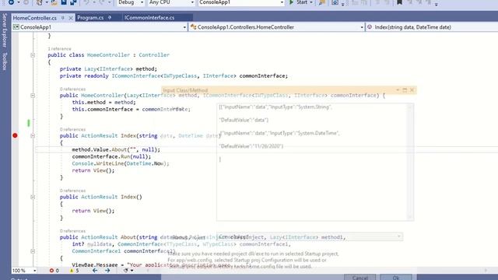The image size is (498, 280).
Task: Open the Server Explorer side panel
Action: click(5, 30)
